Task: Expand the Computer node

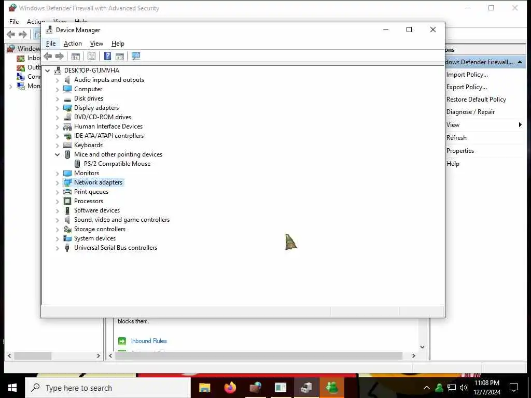Action: point(57,89)
